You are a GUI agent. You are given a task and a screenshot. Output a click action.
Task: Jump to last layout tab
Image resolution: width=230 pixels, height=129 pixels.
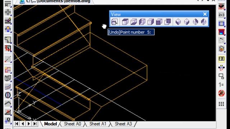click(35, 124)
